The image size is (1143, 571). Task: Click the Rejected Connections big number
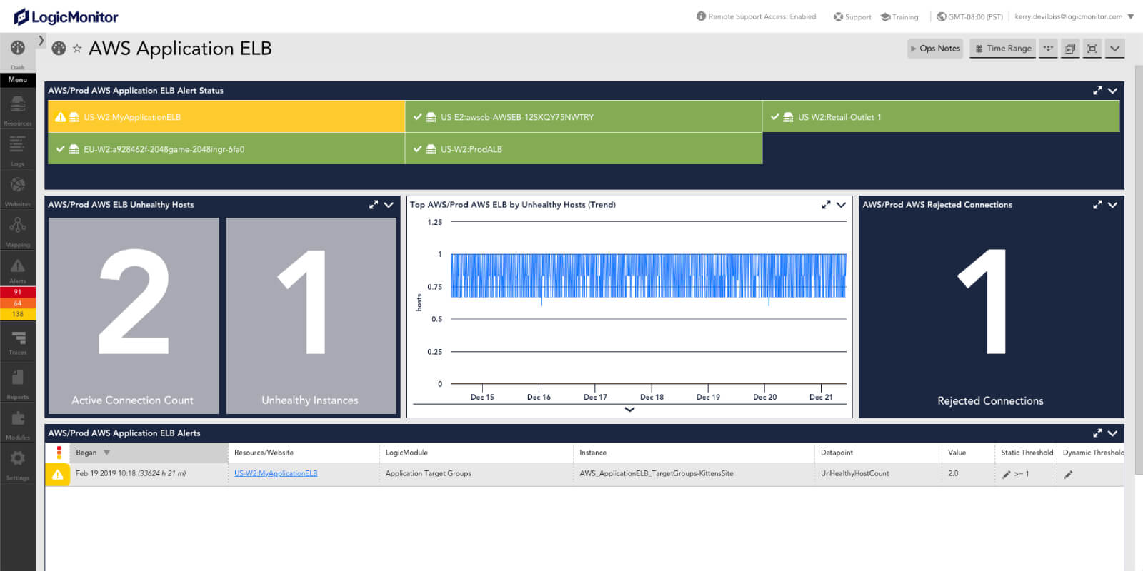[983, 301]
